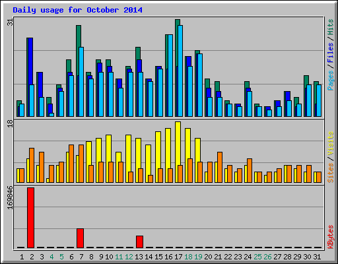Click day label '13' on the x-axis
The width and height of the screenshot is (338, 264).
139,257
